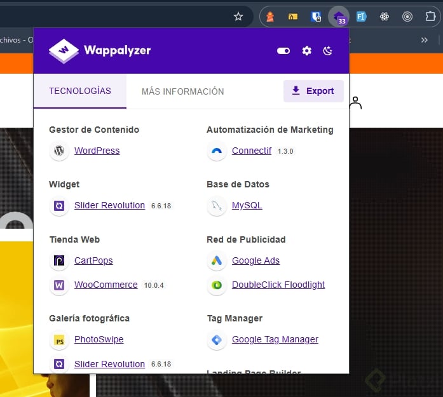Screen dimensions: 443x397
Task: Click the MySQL dolphin icon
Action: point(217,206)
